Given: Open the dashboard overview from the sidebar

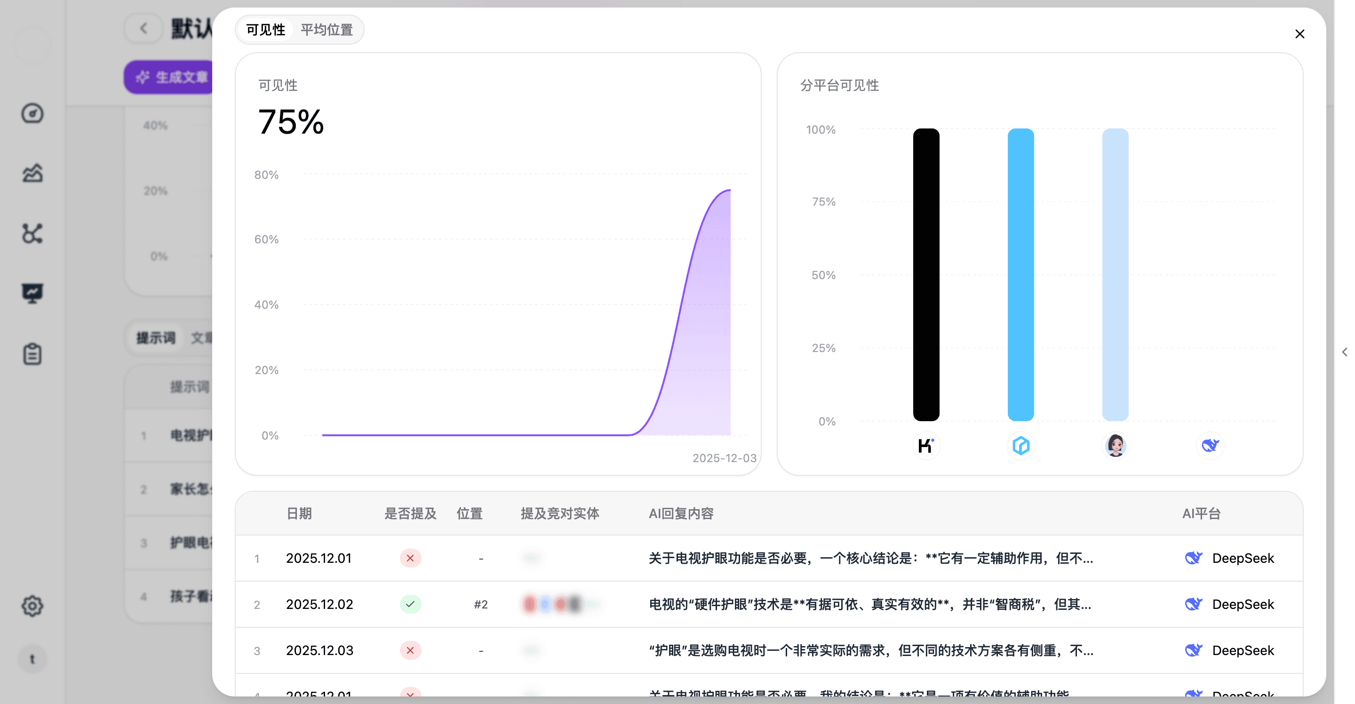Looking at the screenshot, I should click(x=32, y=113).
